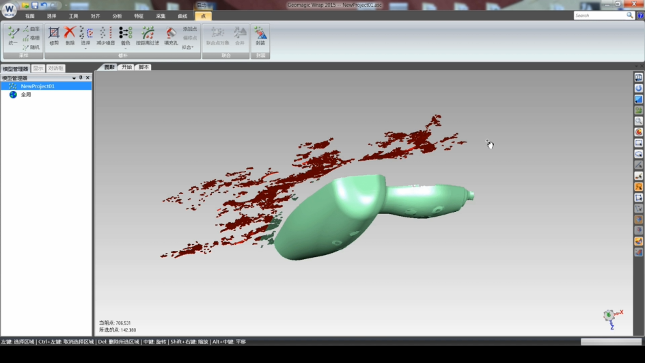The image size is (645, 363).
Task: Toggle the rectangle selection tool in right toolbar
Action: pos(639,143)
